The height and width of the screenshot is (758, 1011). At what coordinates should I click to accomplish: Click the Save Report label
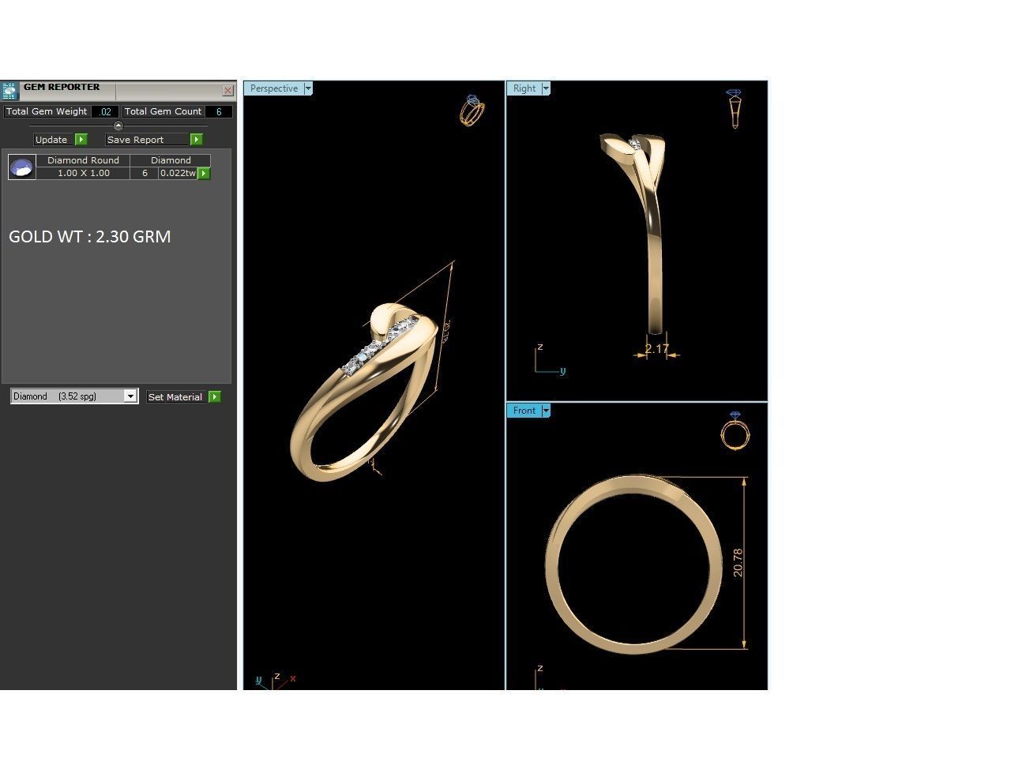coord(147,140)
